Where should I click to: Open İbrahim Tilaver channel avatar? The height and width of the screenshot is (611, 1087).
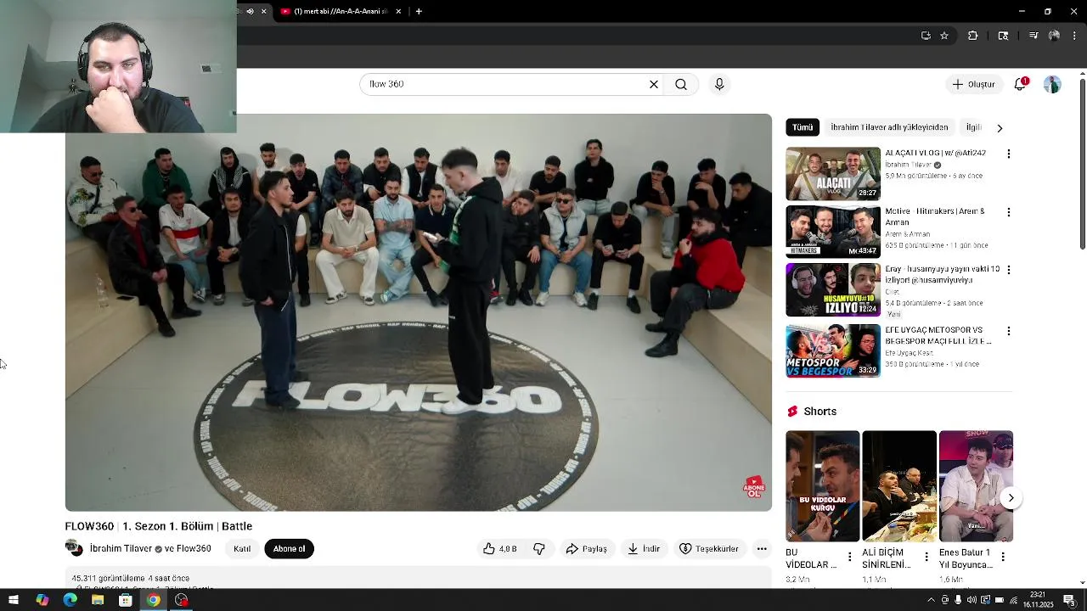pyautogui.click(x=74, y=548)
